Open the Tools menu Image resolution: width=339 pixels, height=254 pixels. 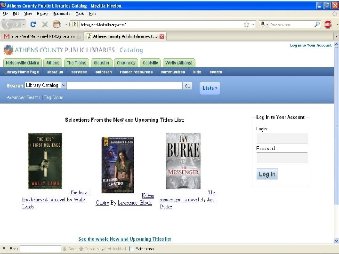80,14
